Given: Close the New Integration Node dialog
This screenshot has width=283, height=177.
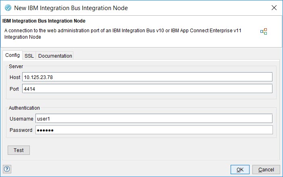Looking at the screenshot, I should click(274, 8).
